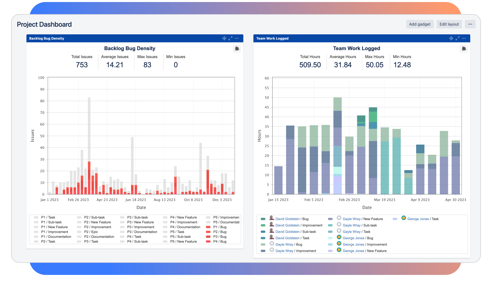The width and height of the screenshot is (492, 283).
Task: Click the 50-hour bar in Team Work Logged
Action: pos(337,146)
